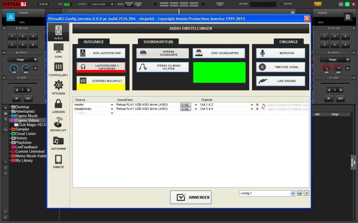Open the Skins settings section
Screen dimensions: 358x223
point(58,50)
